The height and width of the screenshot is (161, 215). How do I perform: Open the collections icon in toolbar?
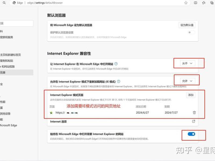pos(212,3)
